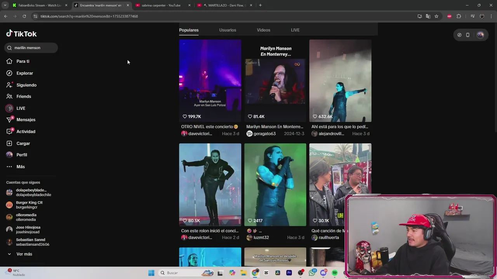Viewport: 497px width, 279px height.
Task: Click the TikTok coins icon at top right
Action: tap(459, 35)
